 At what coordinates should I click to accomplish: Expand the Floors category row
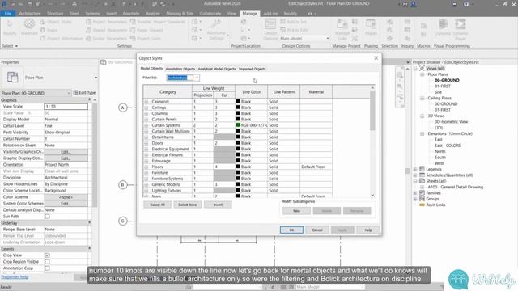146,167
